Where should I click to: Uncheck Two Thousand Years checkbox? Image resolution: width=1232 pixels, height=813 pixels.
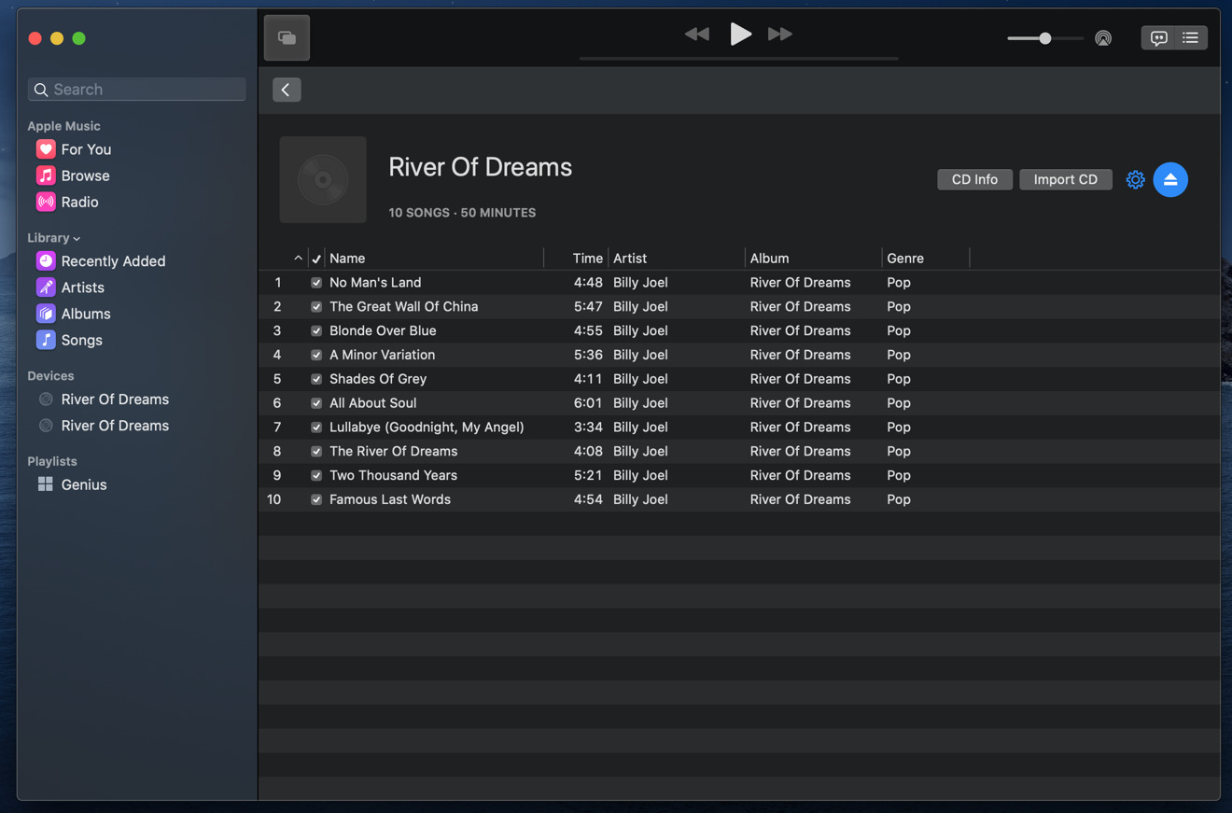click(x=316, y=476)
